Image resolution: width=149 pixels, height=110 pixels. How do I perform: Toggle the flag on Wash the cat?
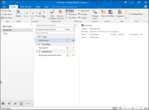click(74, 41)
